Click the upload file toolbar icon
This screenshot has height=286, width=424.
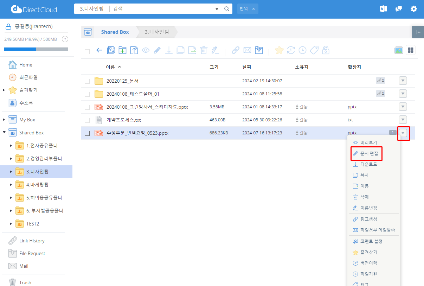pos(134,50)
